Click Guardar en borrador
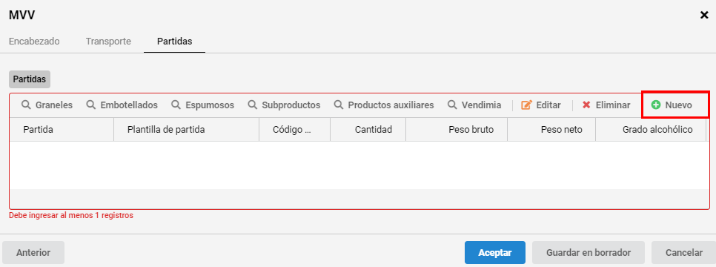The image size is (716, 267). (x=589, y=253)
